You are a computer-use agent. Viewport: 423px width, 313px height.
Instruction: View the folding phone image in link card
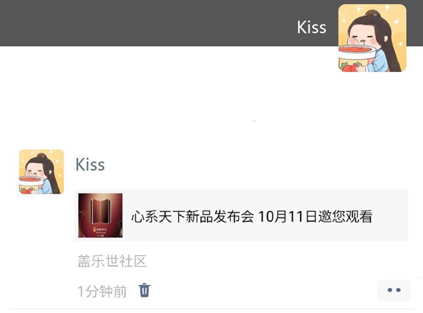(100, 216)
